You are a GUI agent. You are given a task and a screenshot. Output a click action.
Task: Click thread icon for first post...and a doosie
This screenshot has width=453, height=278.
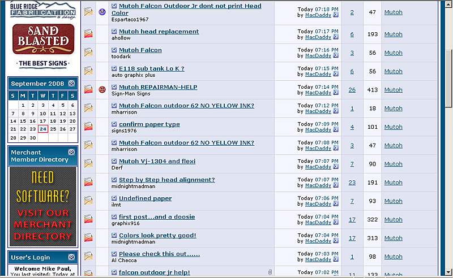pyautogui.click(x=88, y=219)
